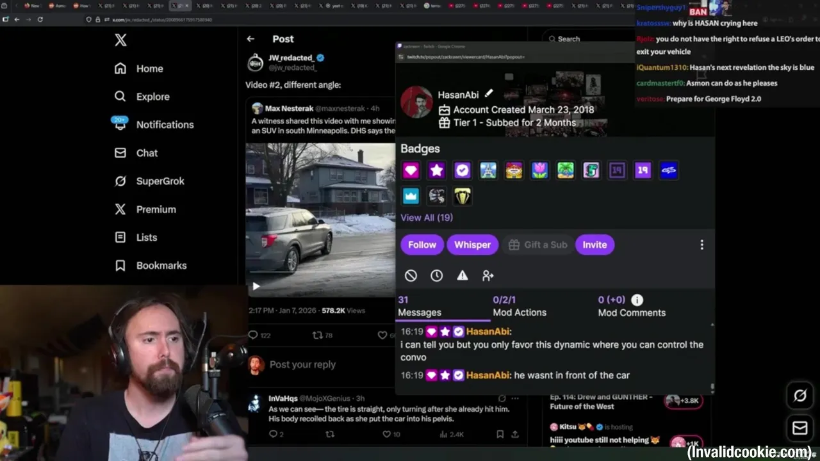Like the InVaHqs comment
The width and height of the screenshot is (820, 461).
[x=386, y=434]
